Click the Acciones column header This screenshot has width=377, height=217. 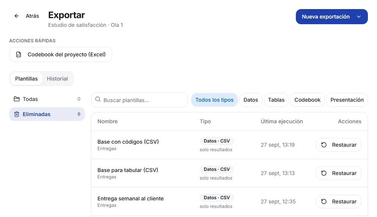350,121
